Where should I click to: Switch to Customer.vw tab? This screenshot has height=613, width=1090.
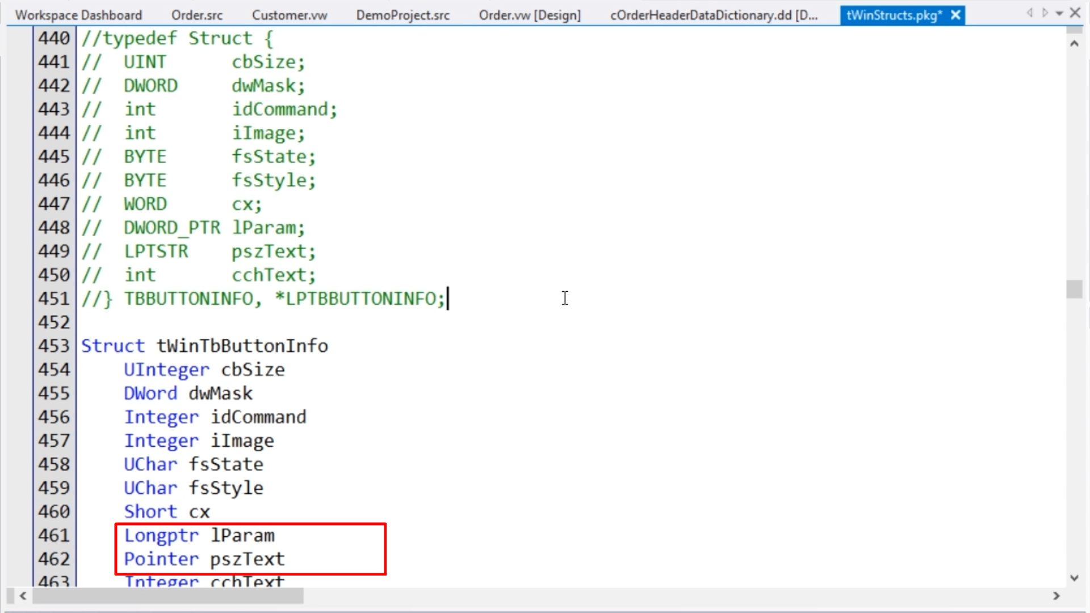click(289, 15)
